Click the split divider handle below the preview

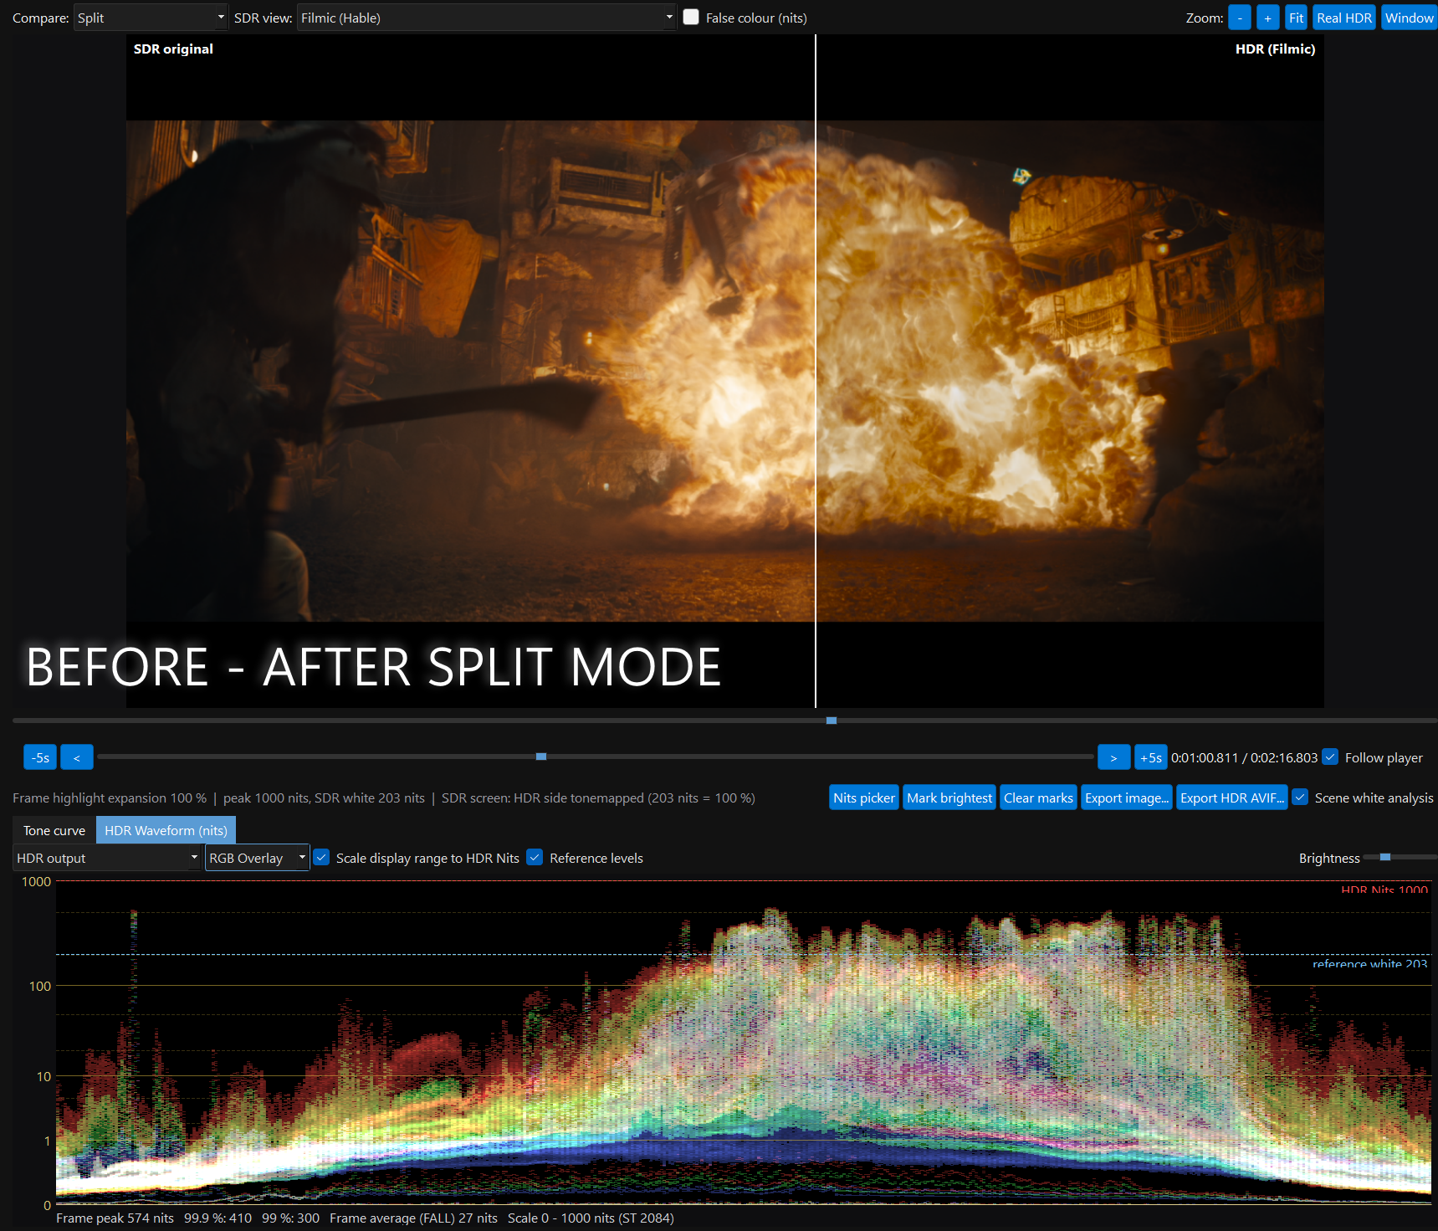click(x=832, y=721)
